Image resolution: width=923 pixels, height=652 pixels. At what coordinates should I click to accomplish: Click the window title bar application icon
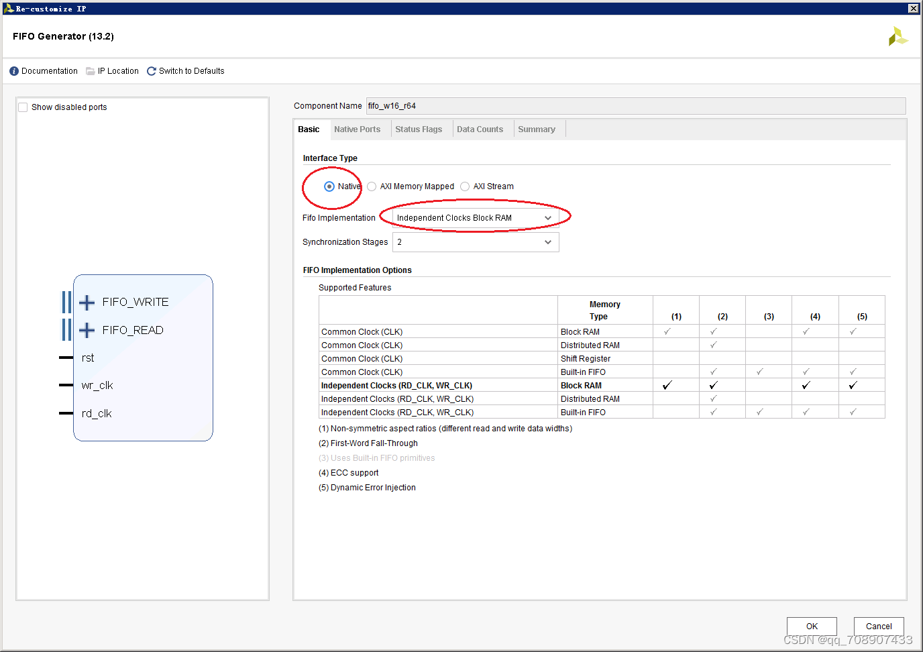(x=8, y=9)
